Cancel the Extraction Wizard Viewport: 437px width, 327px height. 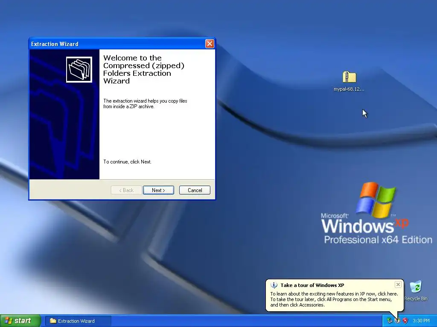coord(195,190)
